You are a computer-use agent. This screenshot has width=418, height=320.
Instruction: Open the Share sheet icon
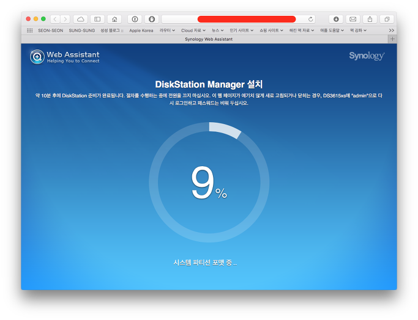pyautogui.click(x=370, y=19)
